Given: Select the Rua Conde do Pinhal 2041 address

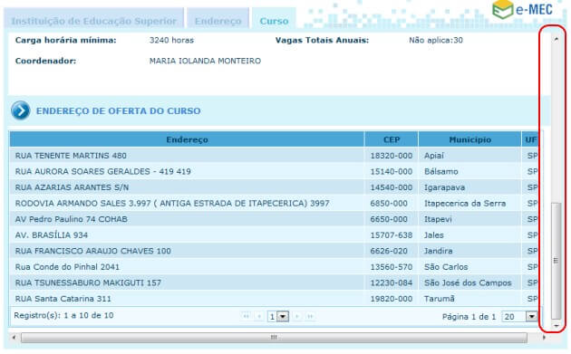Looking at the screenshot, I should click(x=67, y=267).
